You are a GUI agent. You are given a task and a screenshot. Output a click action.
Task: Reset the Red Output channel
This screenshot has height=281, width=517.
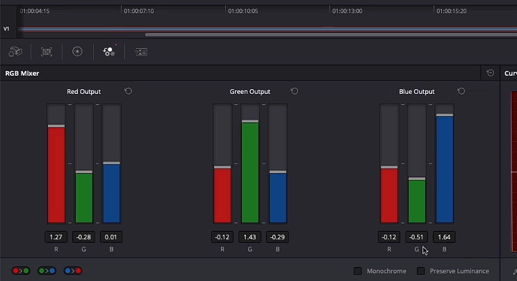tap(129, 91)
